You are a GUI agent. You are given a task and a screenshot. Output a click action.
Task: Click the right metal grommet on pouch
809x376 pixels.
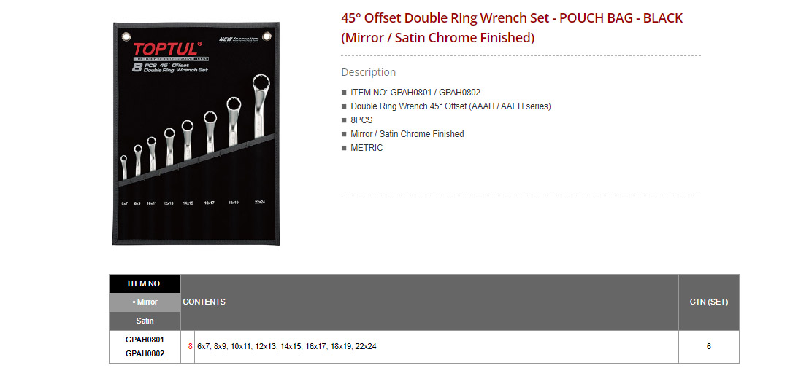coord(267,36)
